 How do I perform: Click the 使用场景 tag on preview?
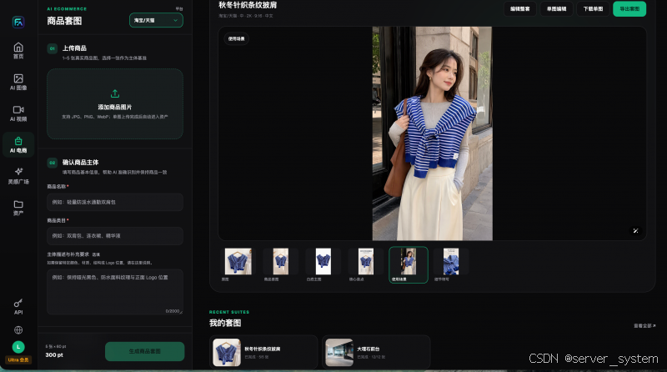pyautogui.click(x=237, y=38)
